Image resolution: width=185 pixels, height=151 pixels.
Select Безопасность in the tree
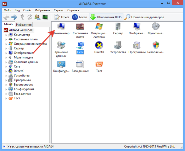tap(23, 84)
